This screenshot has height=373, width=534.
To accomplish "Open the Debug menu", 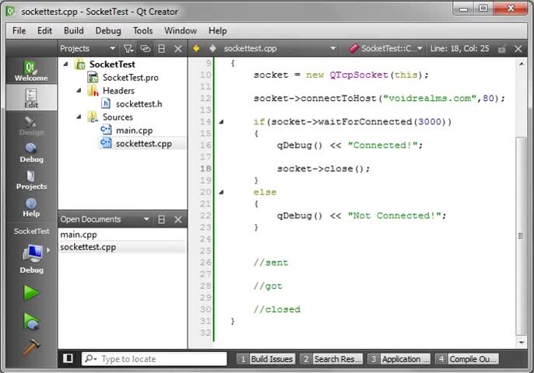I will 108,30.
